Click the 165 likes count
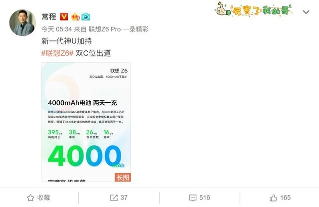This screenshot has width=319, height=207. click(x=285, y=198)
